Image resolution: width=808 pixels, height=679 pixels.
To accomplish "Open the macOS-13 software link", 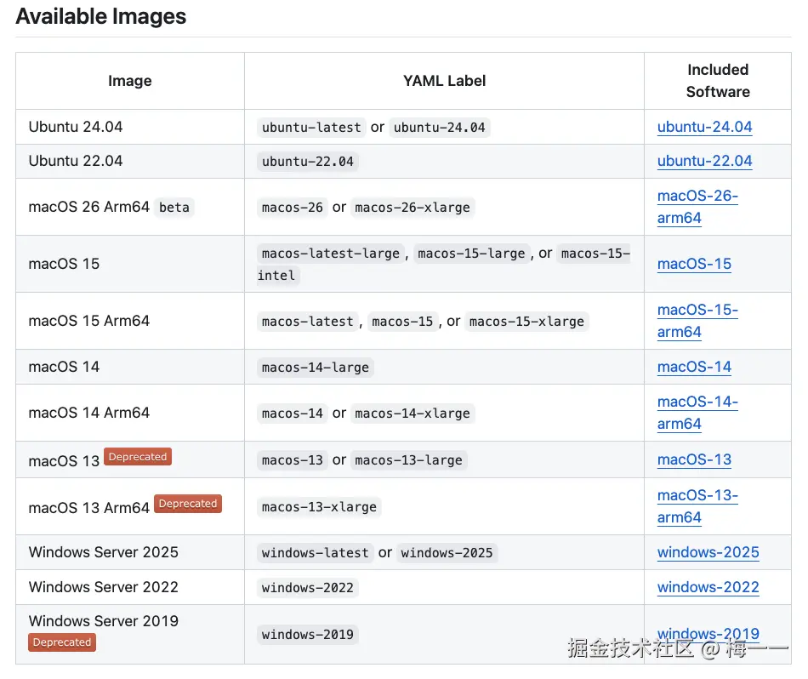I will point(694,459).
